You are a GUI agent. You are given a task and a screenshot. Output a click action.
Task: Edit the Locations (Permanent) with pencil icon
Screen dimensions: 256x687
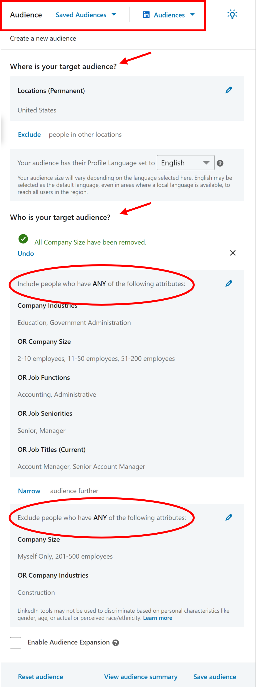(x=229, y=90)
